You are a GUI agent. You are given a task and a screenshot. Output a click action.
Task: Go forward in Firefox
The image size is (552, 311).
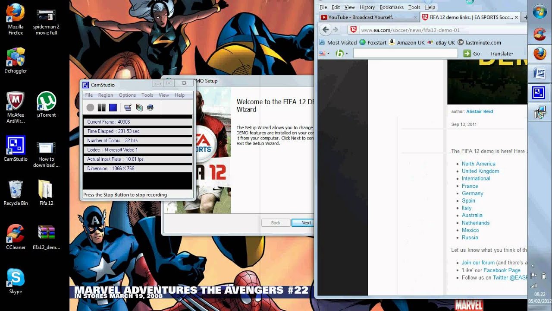pyautogui.click(x=336, y=30)
